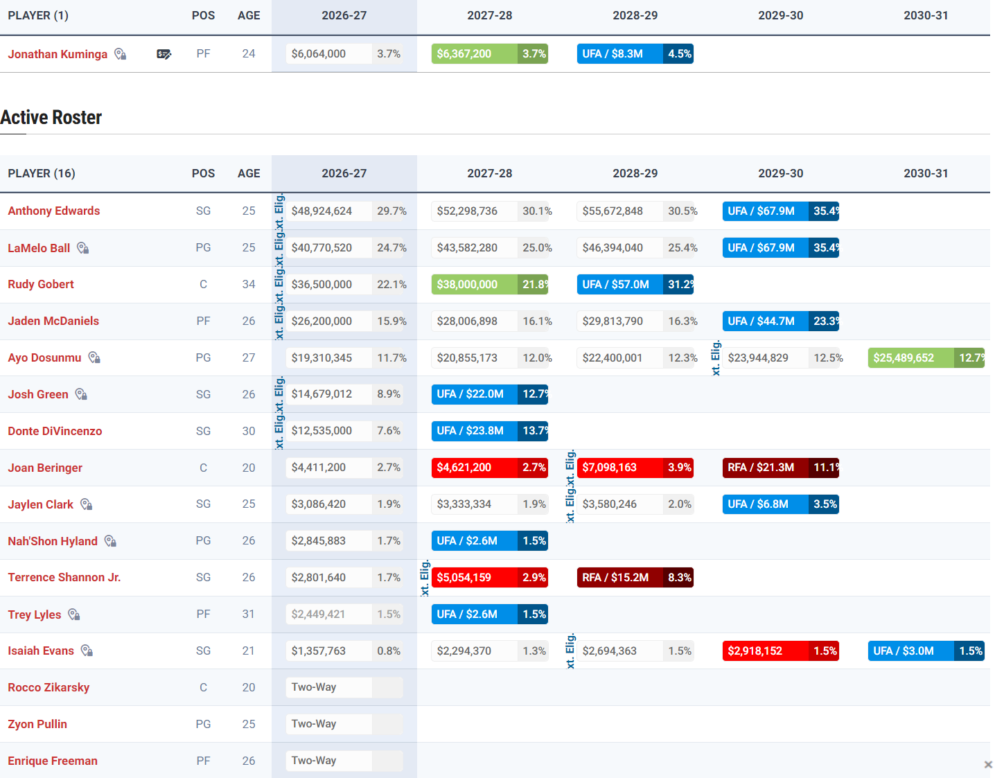This screenshot has height=778, width=995.
Task: Open Rocco Zikarsky's player page
Action: [49, 687]
